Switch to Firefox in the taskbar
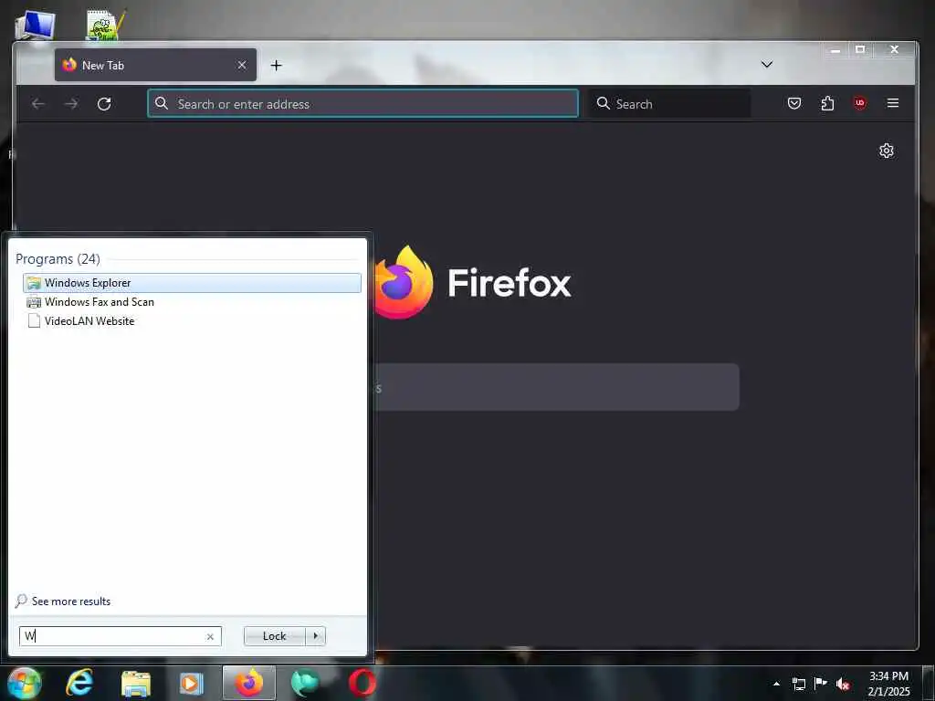 click(248, 683)
